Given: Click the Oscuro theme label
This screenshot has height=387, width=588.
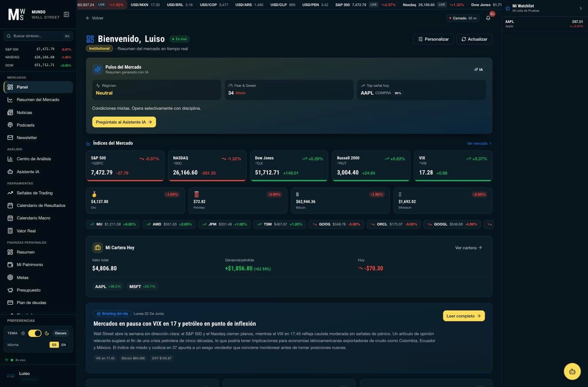Looking at the screenshot, I should (x=60, y=333).
